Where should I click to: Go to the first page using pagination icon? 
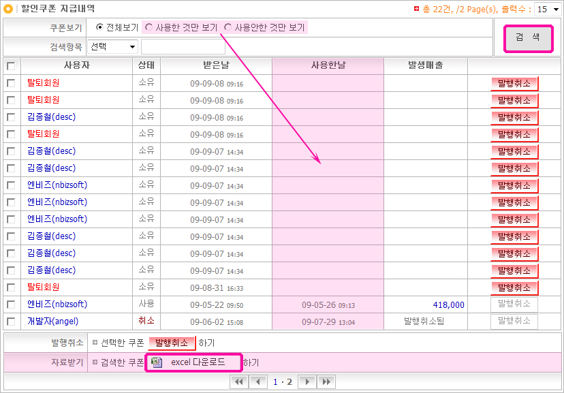tap(239, 382)
